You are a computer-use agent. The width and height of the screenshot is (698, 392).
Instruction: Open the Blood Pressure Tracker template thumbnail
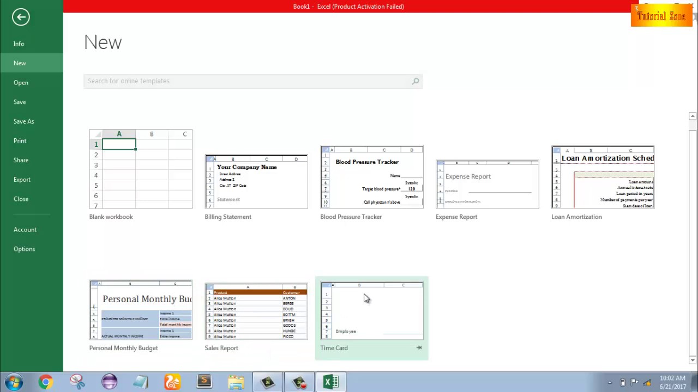tap(372, 177)
